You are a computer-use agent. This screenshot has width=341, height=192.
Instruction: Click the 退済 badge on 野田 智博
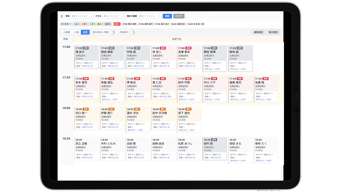click(x=214, y=48)
